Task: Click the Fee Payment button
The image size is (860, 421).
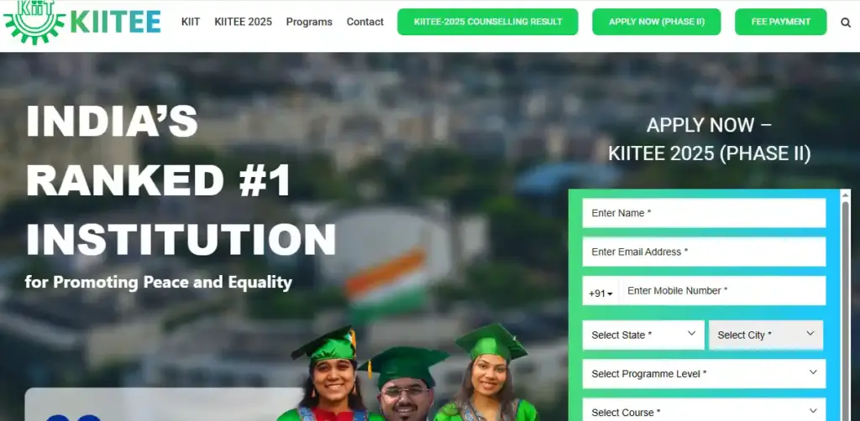Action: [780, 22]
